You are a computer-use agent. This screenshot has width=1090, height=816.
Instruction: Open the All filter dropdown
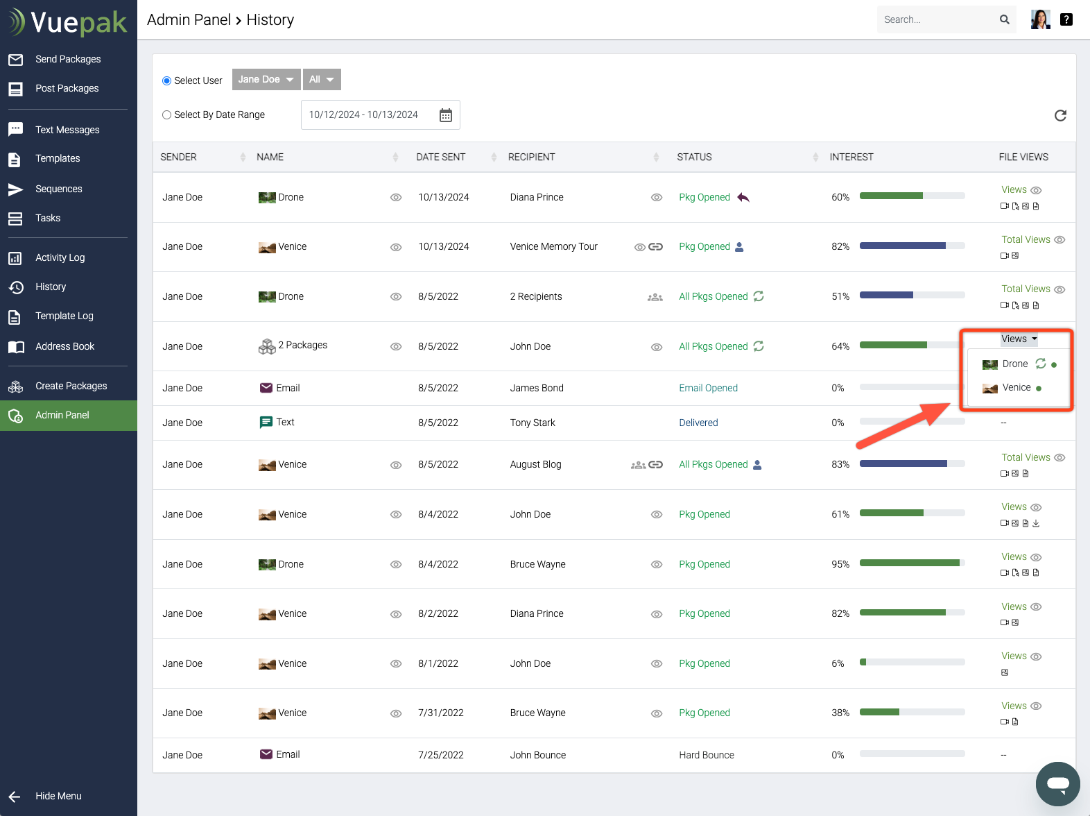[322, 80]
